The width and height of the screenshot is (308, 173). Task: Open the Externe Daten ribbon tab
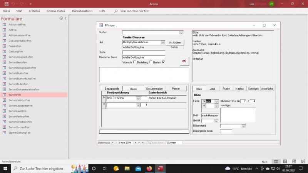point(56,11)
